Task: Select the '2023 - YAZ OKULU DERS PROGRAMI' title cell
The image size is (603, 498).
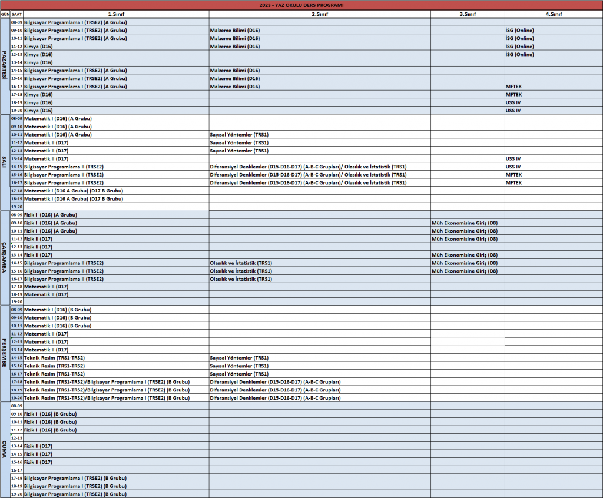Action: coord(301,5)
